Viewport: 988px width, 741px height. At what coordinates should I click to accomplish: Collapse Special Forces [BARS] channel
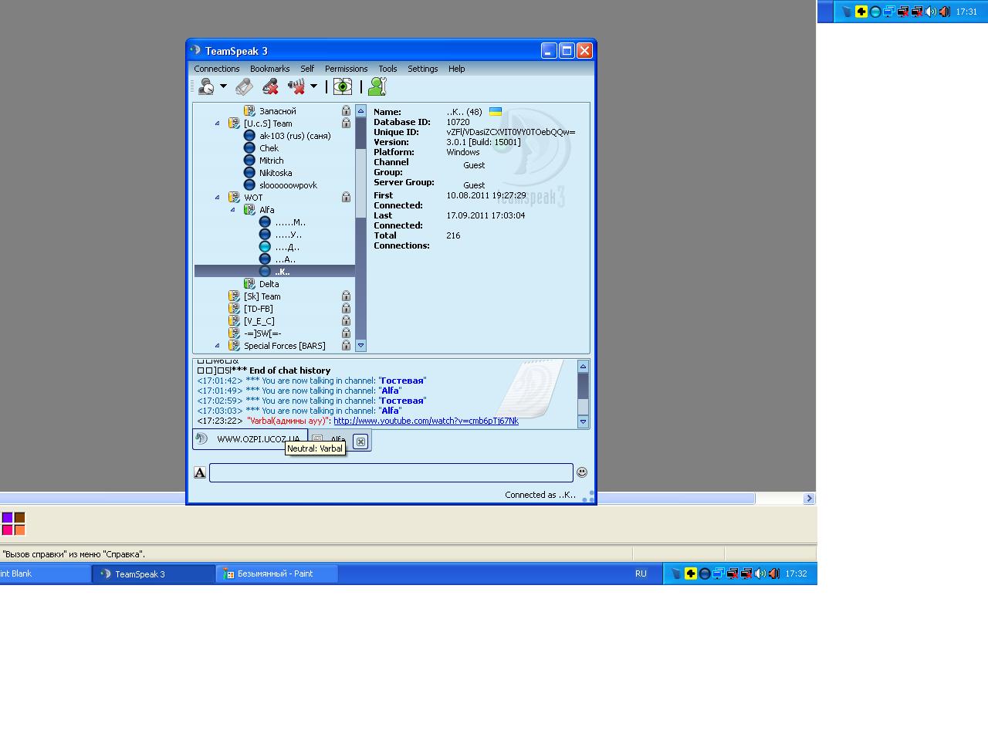[x=217, y=346]
